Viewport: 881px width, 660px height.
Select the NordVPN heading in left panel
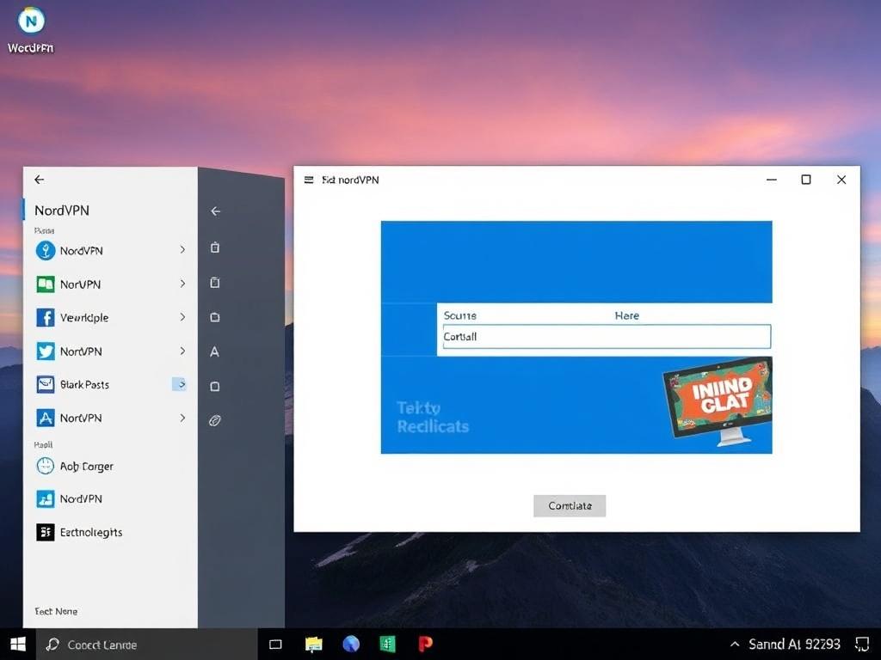coord(62,211)
